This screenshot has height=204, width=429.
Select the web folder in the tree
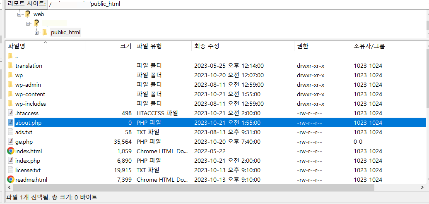pyautogui.click(x=39, y=14)
